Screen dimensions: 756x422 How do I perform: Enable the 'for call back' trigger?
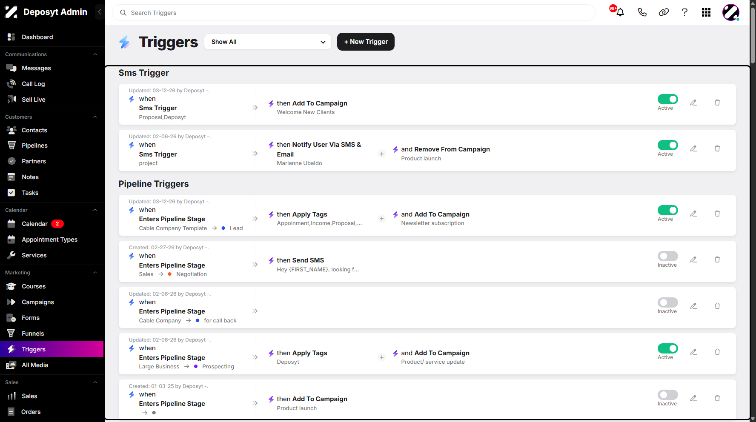tap(668, 302)
